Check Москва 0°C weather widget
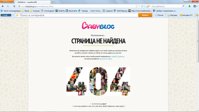Viewport: 199px width, 112px height. (x=186, y=15)
